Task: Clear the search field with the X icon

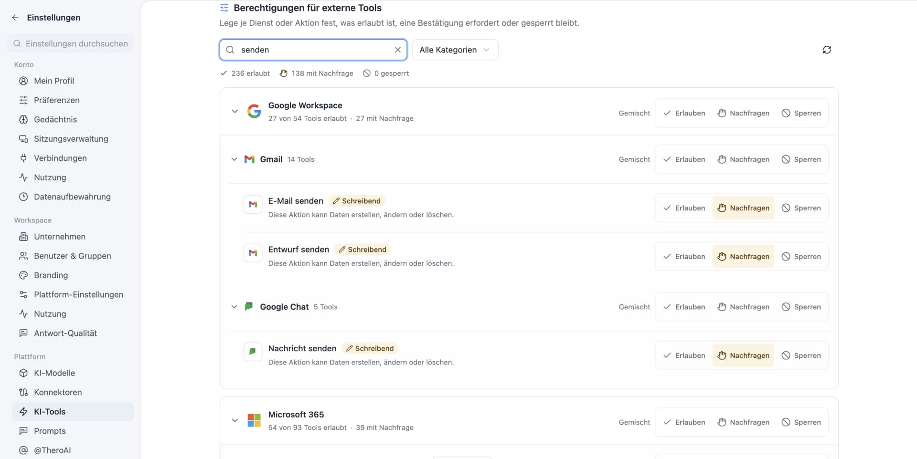Action: click(397, 50)
